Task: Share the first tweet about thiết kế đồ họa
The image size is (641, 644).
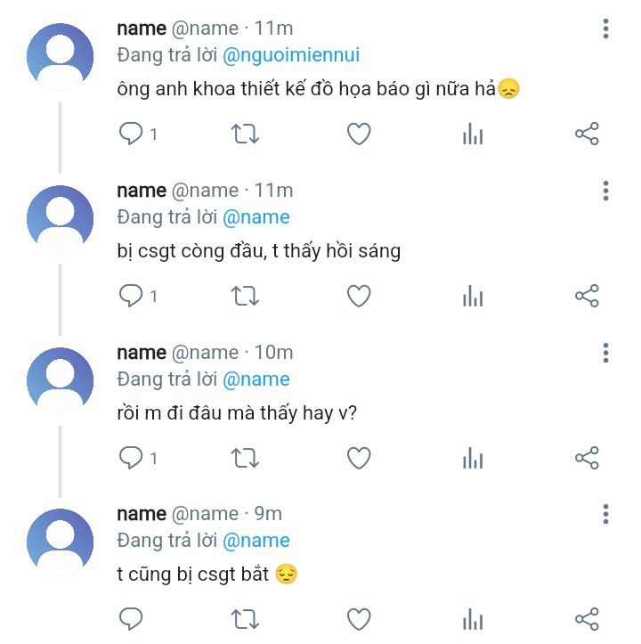Action: [587, 134]
